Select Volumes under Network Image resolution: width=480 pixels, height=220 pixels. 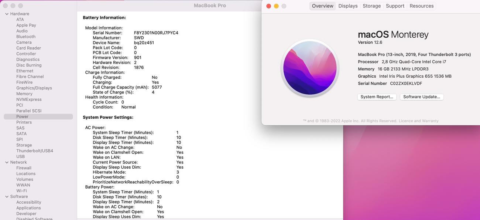[x=25, y=179]
